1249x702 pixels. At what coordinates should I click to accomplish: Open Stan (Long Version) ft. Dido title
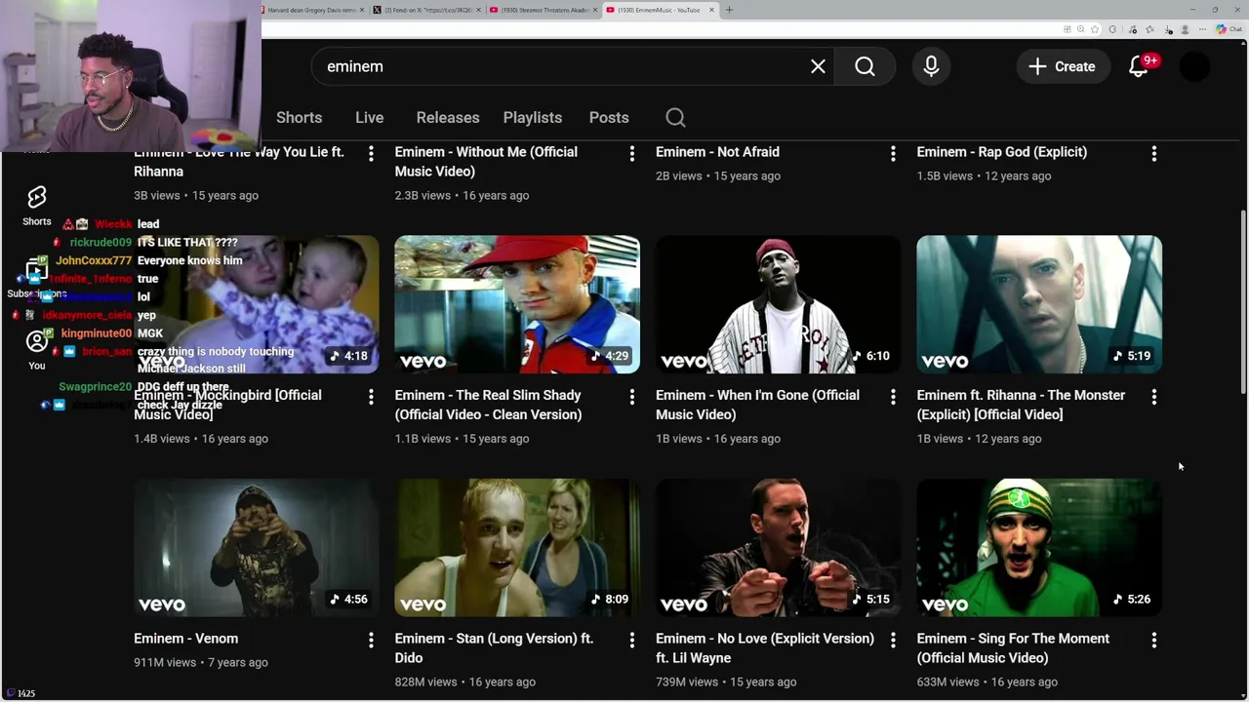[x=494, y=648]
